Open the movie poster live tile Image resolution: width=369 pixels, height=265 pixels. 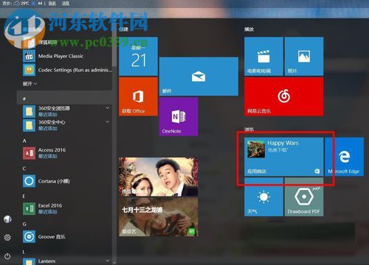point(159,177)
